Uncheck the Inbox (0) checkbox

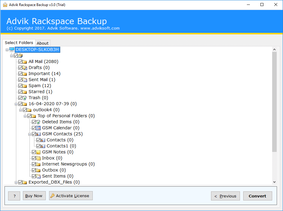[x=34, y=158]
